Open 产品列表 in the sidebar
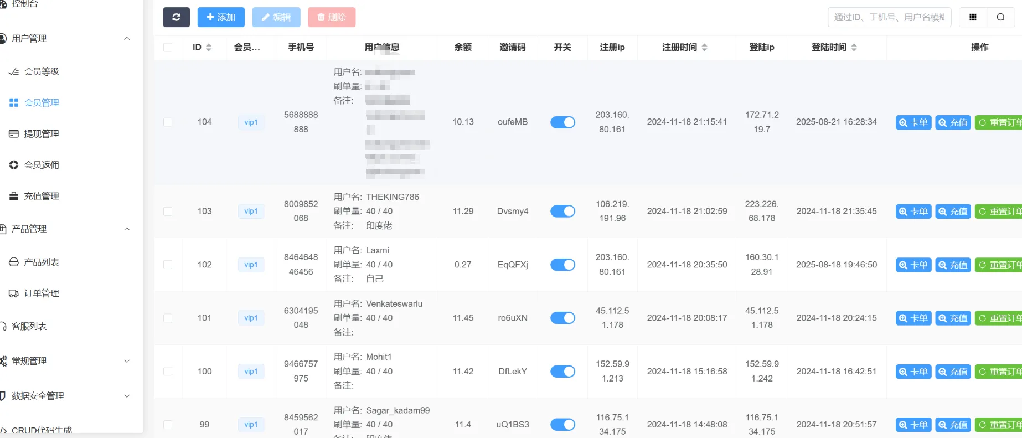1022x438 pixels. click(42, 262)
